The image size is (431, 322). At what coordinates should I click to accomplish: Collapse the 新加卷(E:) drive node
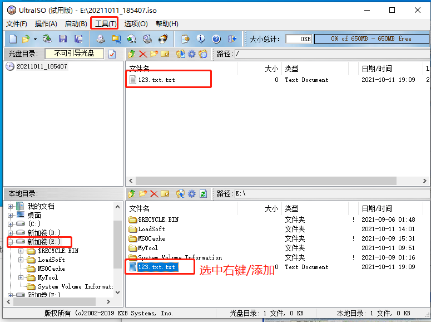pyautogui.click(x=10, y=242)
